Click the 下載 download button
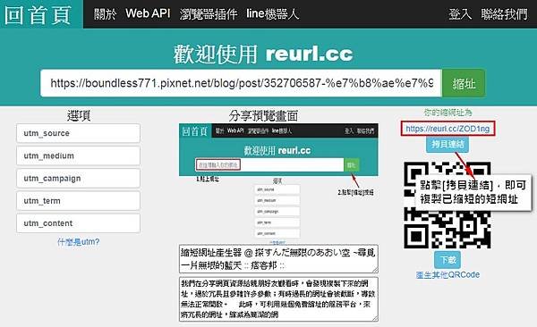Screen dimensions: 537x327 (x=447, y=260)
